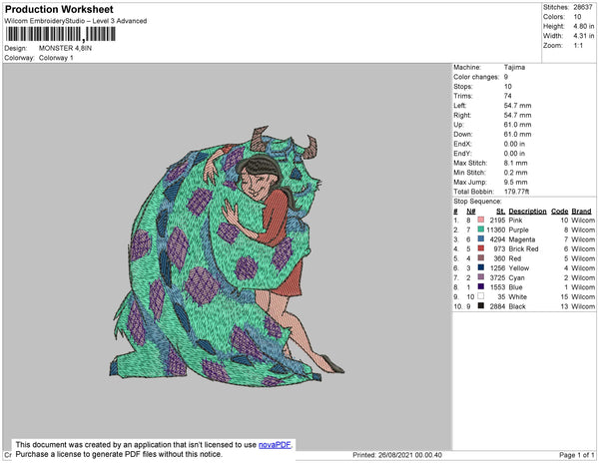Select the Page 1 of 1 footer
The width and height of the screenshot is (599, 463).
coord(577,455)
